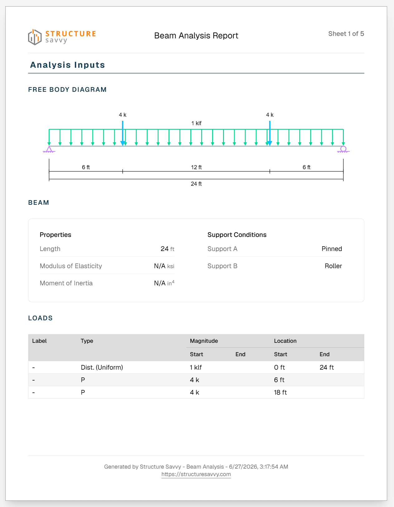394x507 pixels.
Task: Click the 'Support A' label
Action: point(222,249)
